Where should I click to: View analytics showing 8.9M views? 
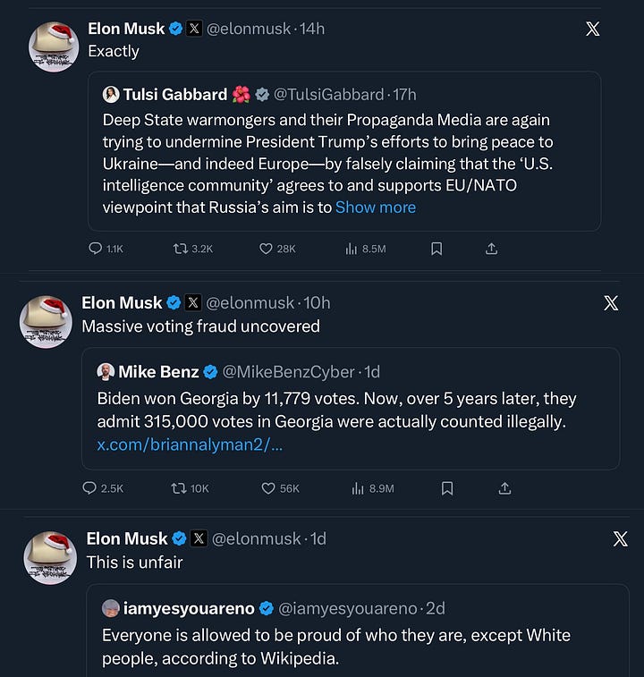coord(358,488)
